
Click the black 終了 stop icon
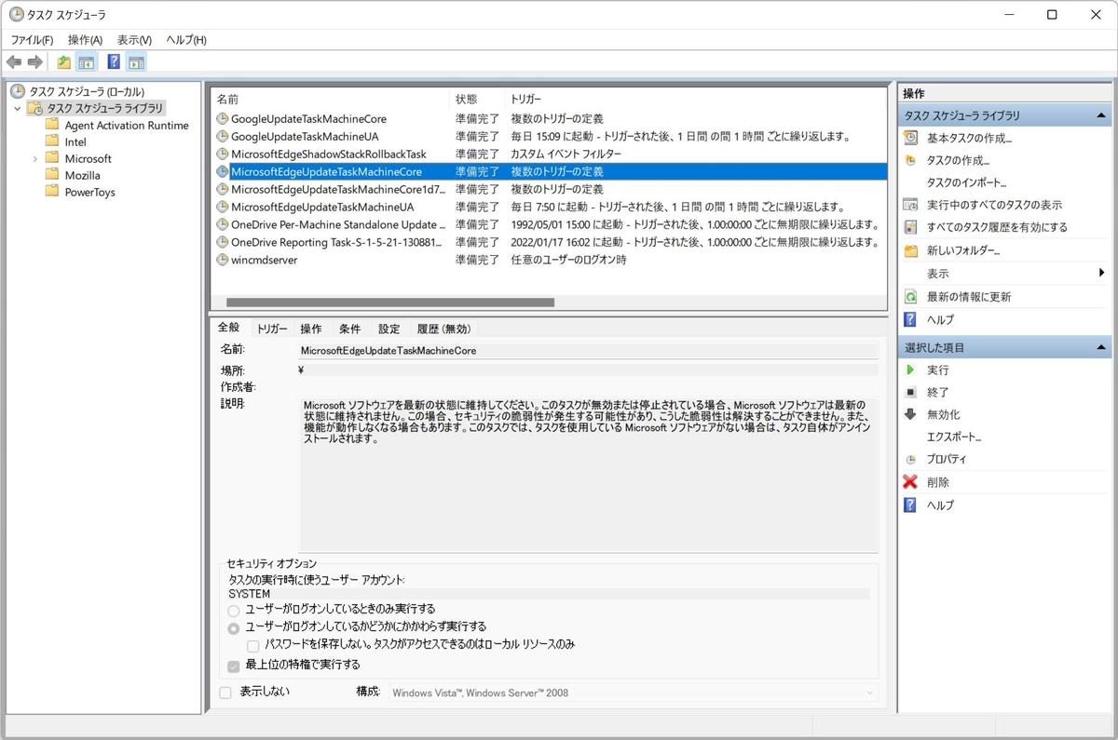click(911, 392)
